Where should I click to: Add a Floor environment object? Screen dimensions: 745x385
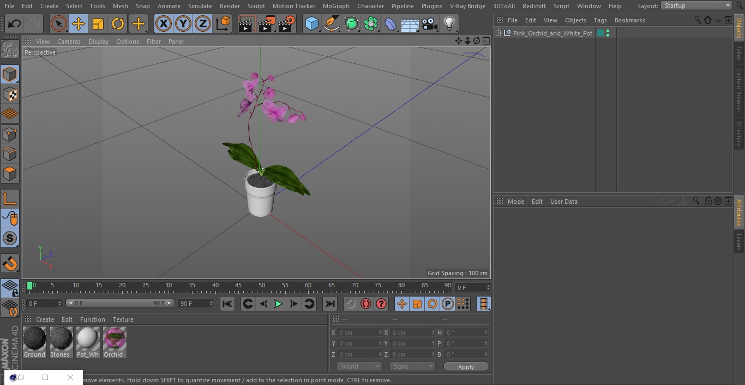410,23
